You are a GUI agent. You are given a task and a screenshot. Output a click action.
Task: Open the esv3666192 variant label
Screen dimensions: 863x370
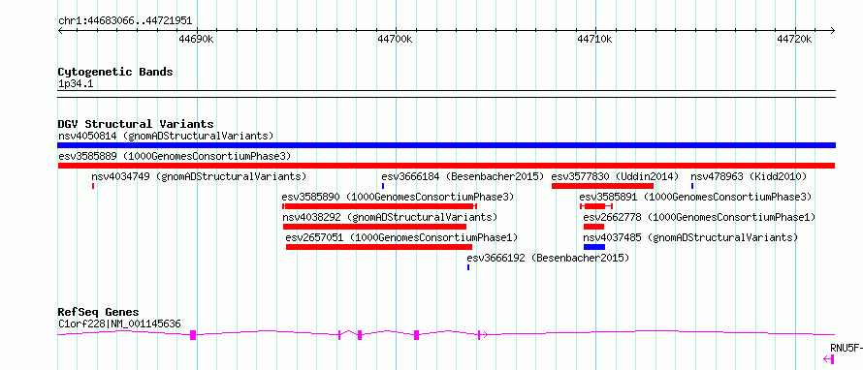tap(548, 258)
